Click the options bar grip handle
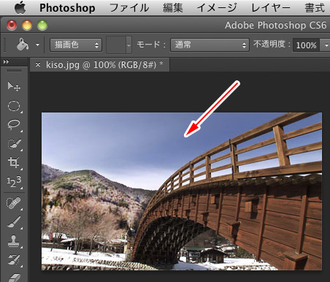Viewport: 330px width, 282px height. [4, 45]
